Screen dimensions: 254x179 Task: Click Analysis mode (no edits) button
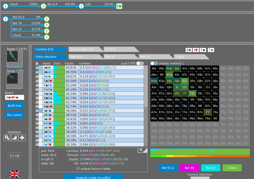(93, 177)
